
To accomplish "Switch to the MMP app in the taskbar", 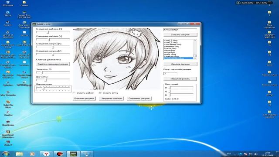I will click(x=73, y=154).
